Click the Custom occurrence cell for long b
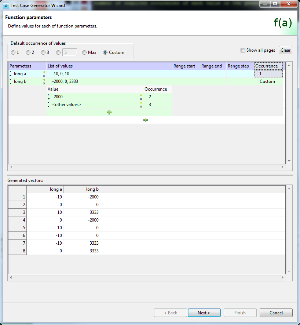This screenshot has width=300, height=325. (x=267, y=81)
